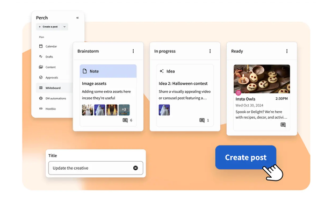This screenshot has width=332, height=203.
Task: Click the Brainstorm column header
Action: 88,51
